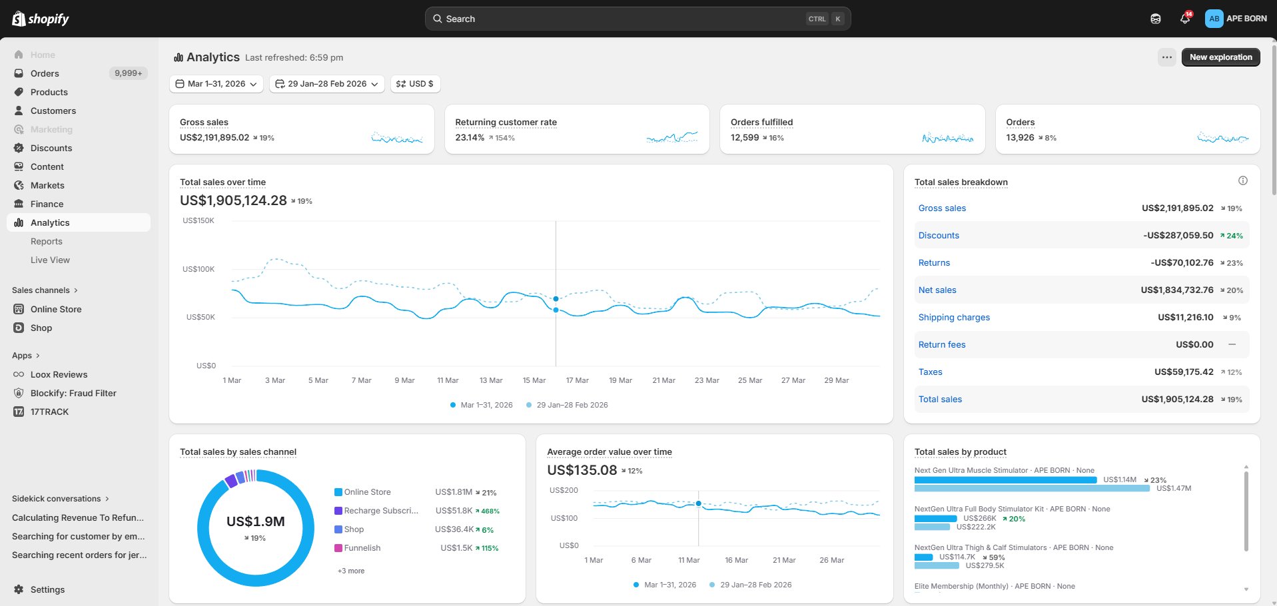Click the Recharge Subscri... purple legend swatch
This screenshot has height=606, width=1277.
[x=338, y=511]
